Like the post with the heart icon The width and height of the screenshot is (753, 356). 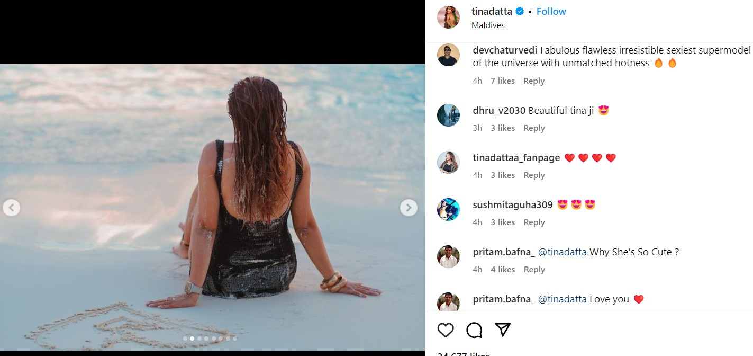(x=446, y=330)
